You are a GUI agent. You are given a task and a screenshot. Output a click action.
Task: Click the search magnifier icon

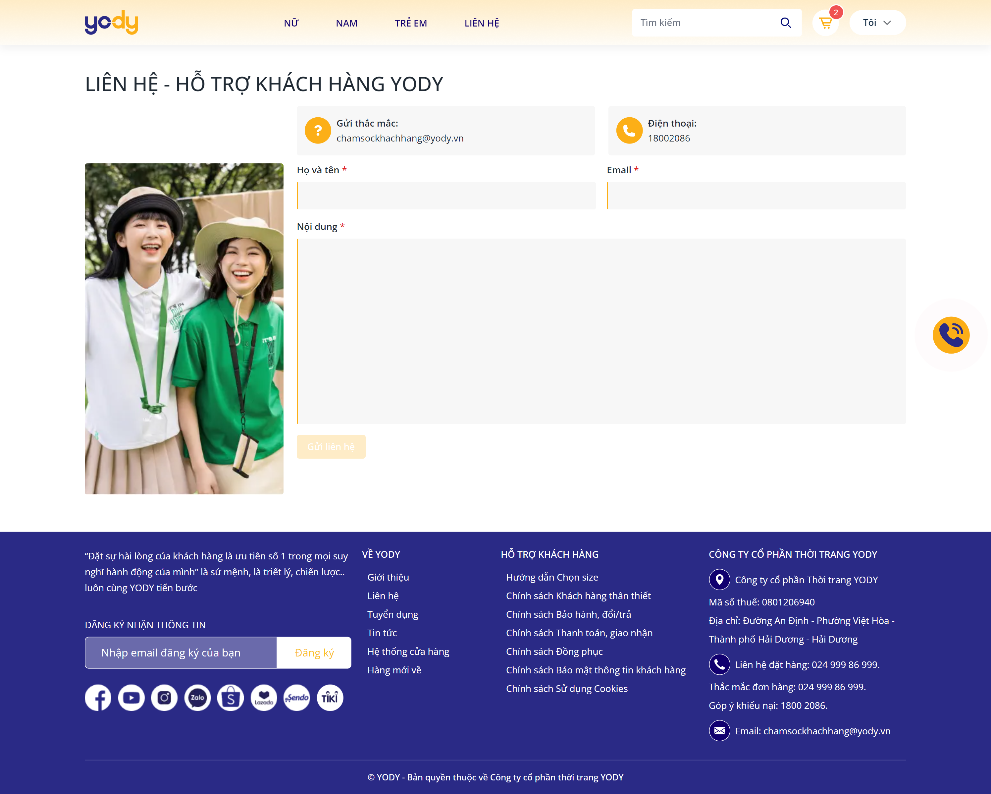[786, 23]
